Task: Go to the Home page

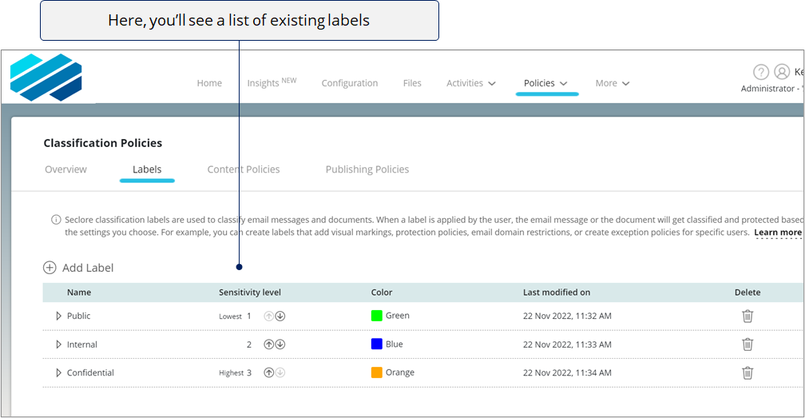Action: [209, 83]
